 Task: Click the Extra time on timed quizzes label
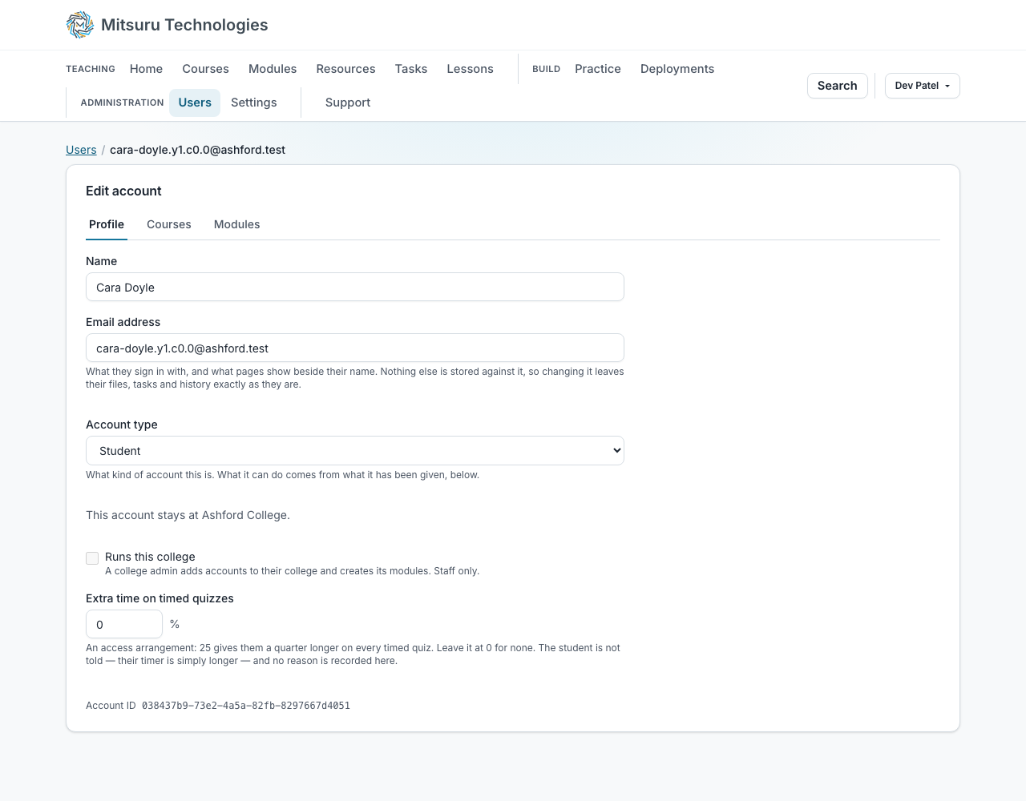pos(160,598)
